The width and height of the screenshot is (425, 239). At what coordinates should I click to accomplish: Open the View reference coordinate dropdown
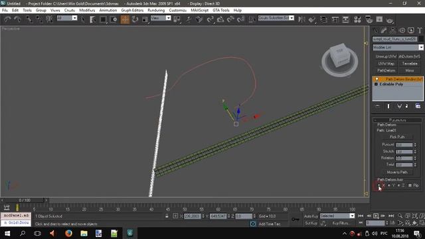coord(168,18)
